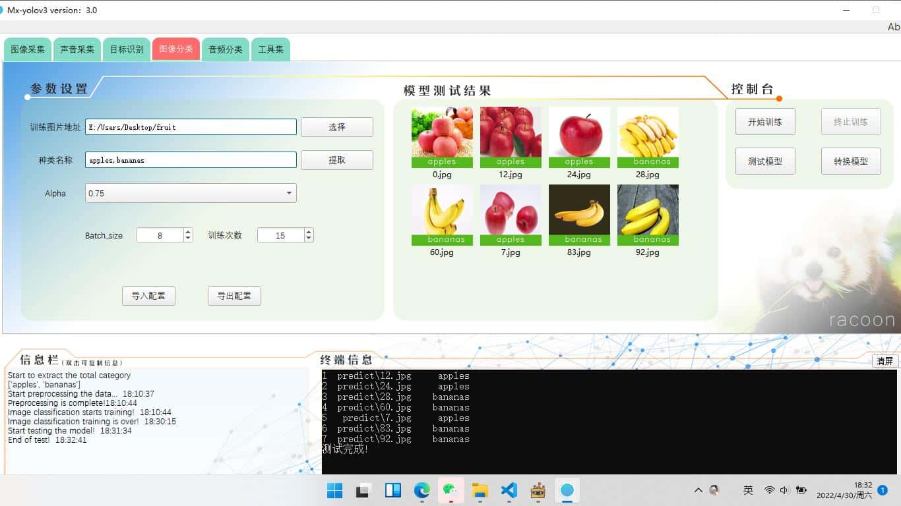Open WeChat from the taskbar
The image size is (901, 506).
pos(451,490)
